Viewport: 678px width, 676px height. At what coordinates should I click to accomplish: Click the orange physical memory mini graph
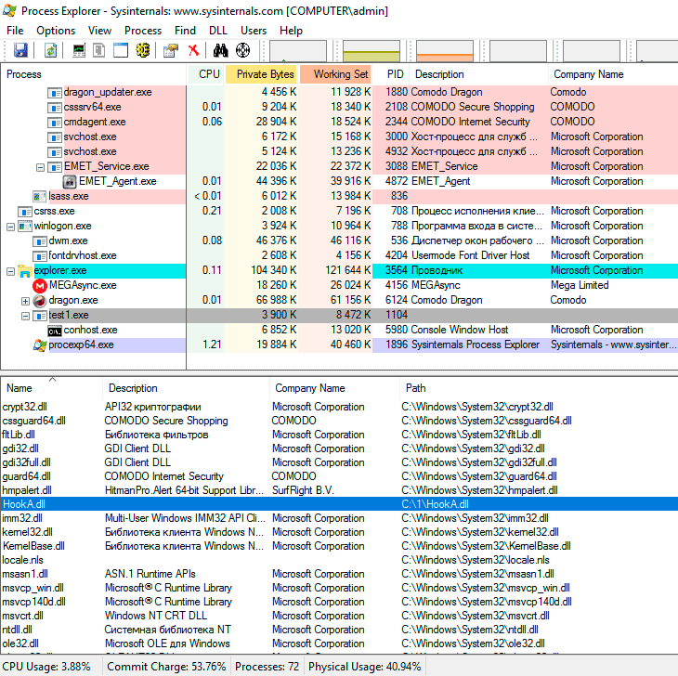(445, 51)
